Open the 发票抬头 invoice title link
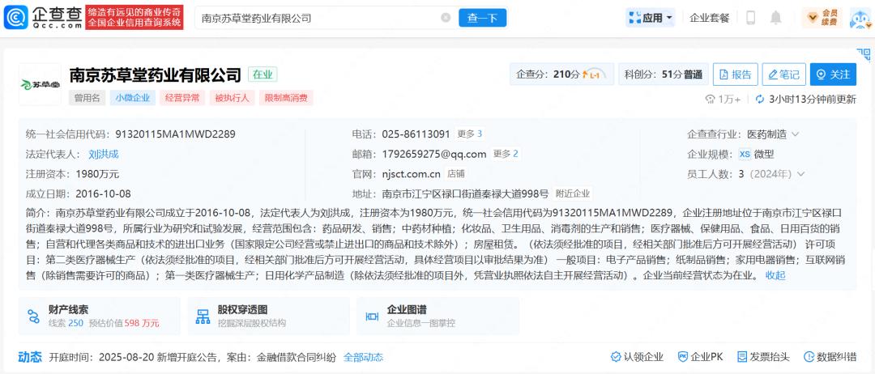Image resolution: width=875 pixels, height=374 pixels. [763, 357]
